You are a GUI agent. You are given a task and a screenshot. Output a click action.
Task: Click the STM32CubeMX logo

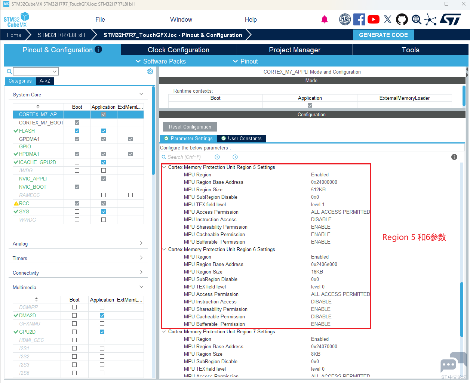16,19
